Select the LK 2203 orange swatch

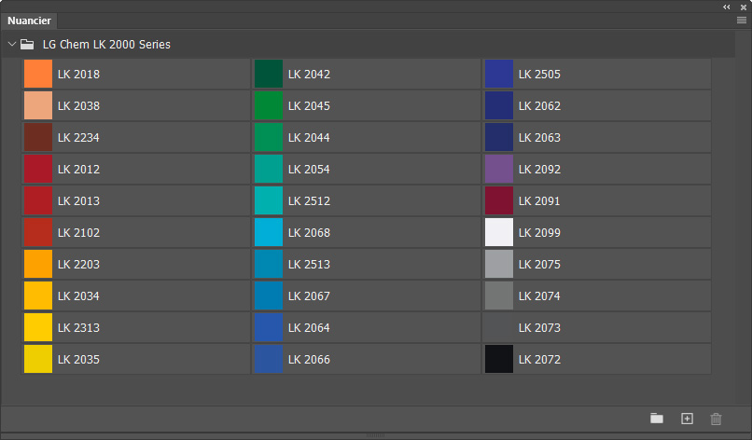38,264
